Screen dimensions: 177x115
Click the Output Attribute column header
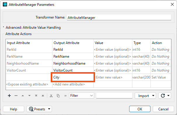[73, 43]
